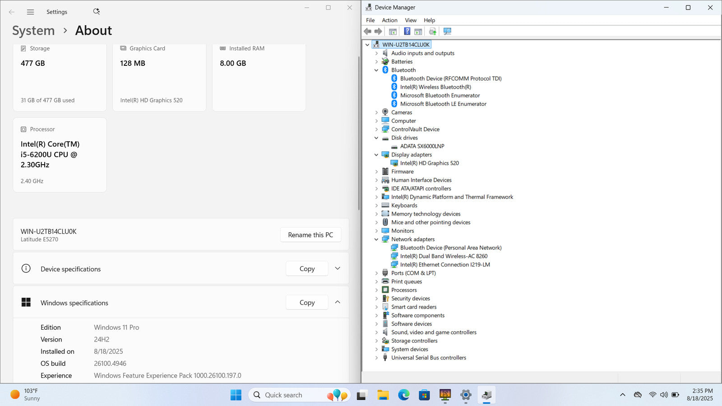The image size is (722, 406).
Task: Click the Universal Serial Bus controllers icon
Action: [x=385, y=358]
